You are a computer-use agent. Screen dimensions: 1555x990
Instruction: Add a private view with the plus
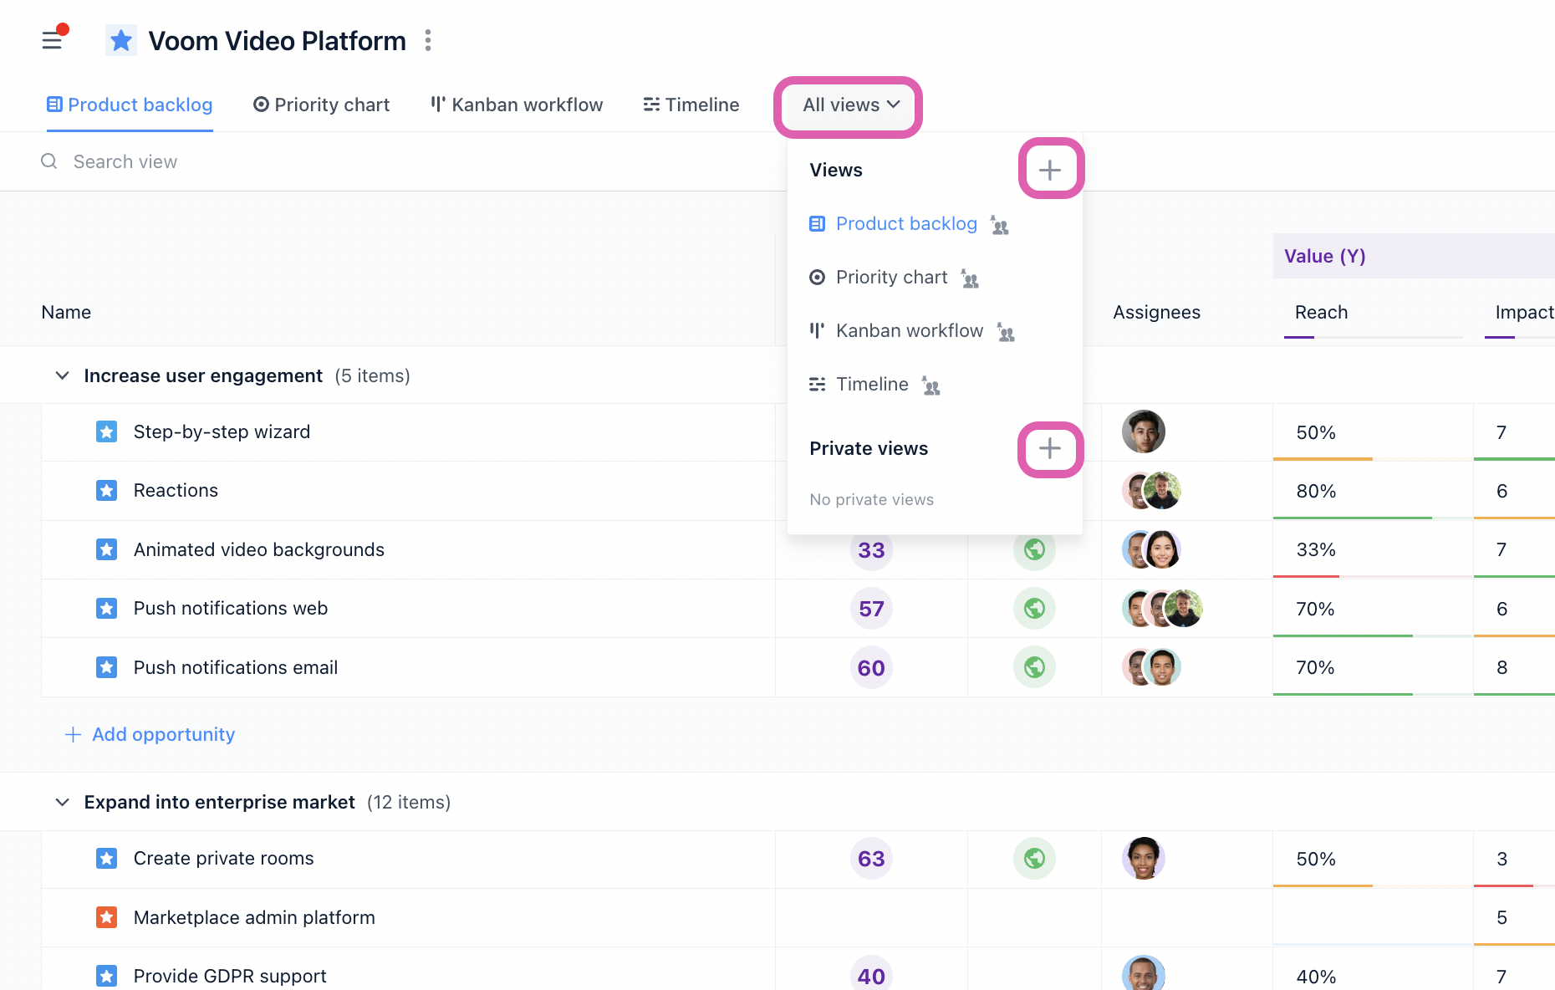point(1050,448)
